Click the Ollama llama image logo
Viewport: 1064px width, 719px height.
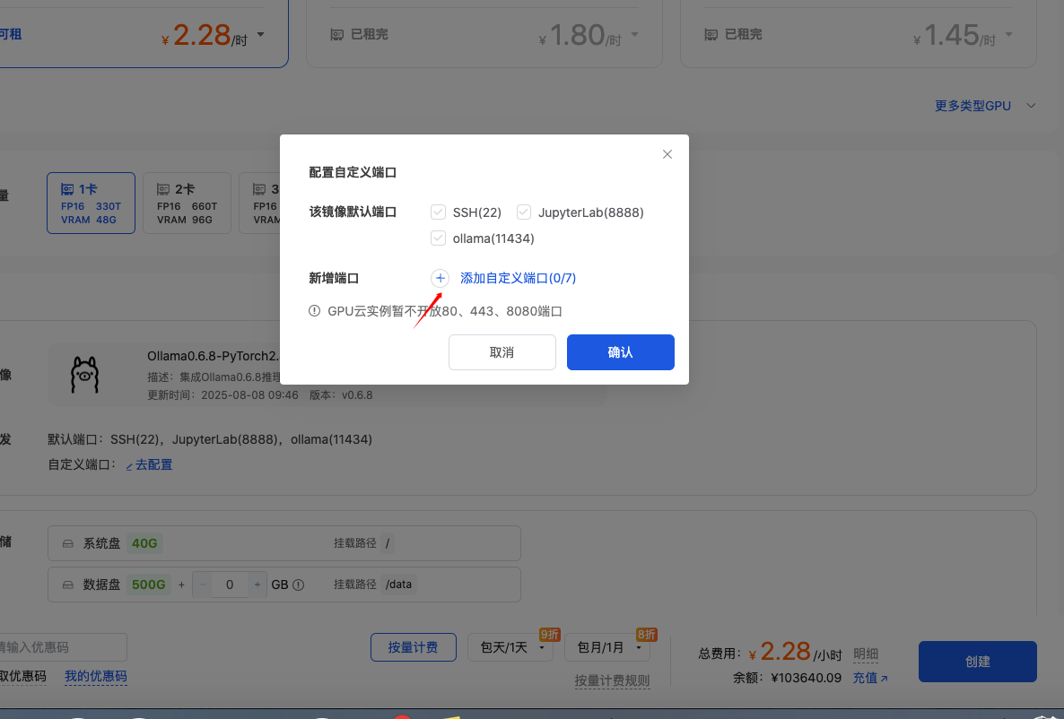(85, 375)
